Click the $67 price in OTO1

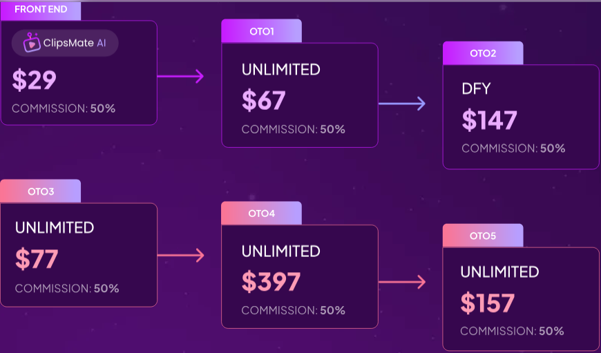point(263,101)
